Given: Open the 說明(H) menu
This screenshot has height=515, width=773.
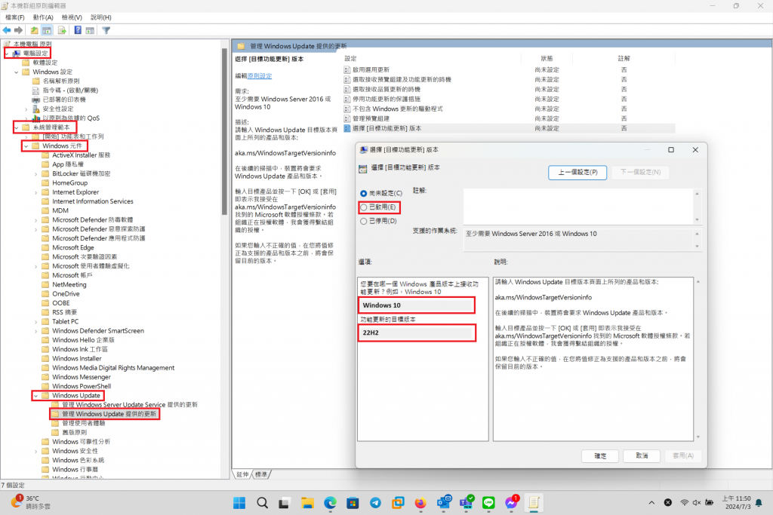Looking at the screenshot, I should point(100,17).
